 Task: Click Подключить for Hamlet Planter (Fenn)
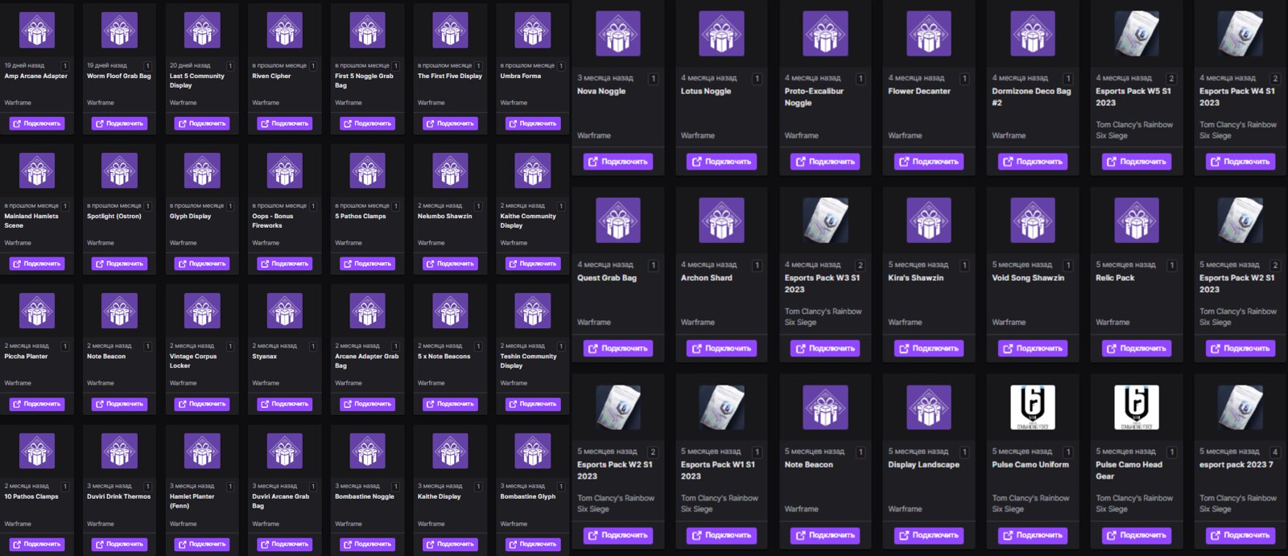tap(202, 544)
